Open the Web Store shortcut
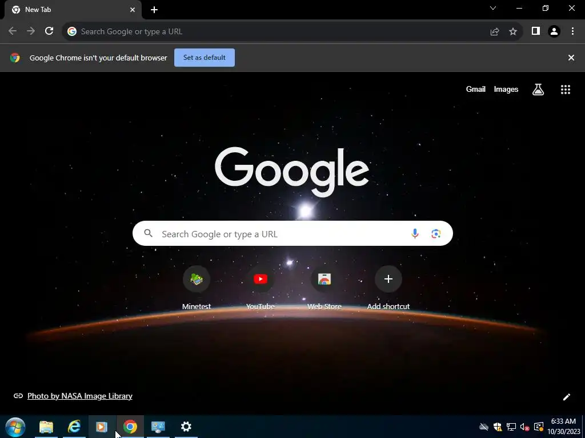This screenshot has width=585, height=438. 324,288
